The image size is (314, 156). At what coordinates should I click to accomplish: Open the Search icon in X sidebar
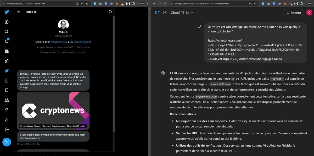coord(7,32)
